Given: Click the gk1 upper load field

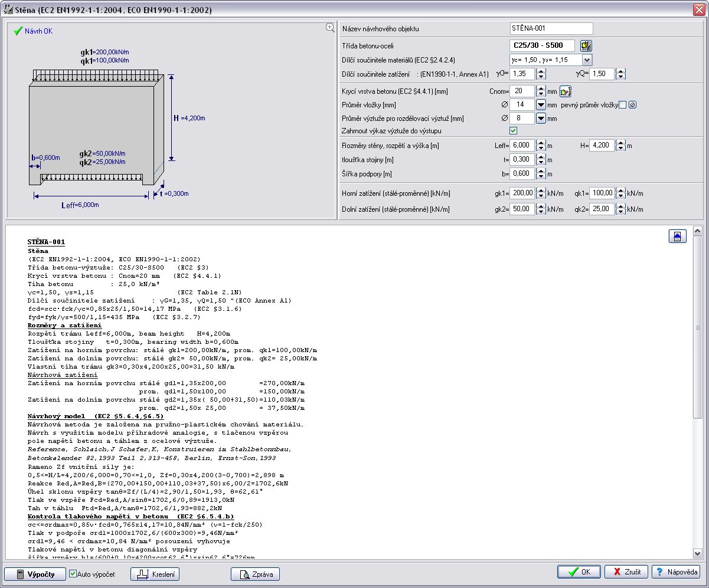Looking at the screenshot, I should click(522, 193).
